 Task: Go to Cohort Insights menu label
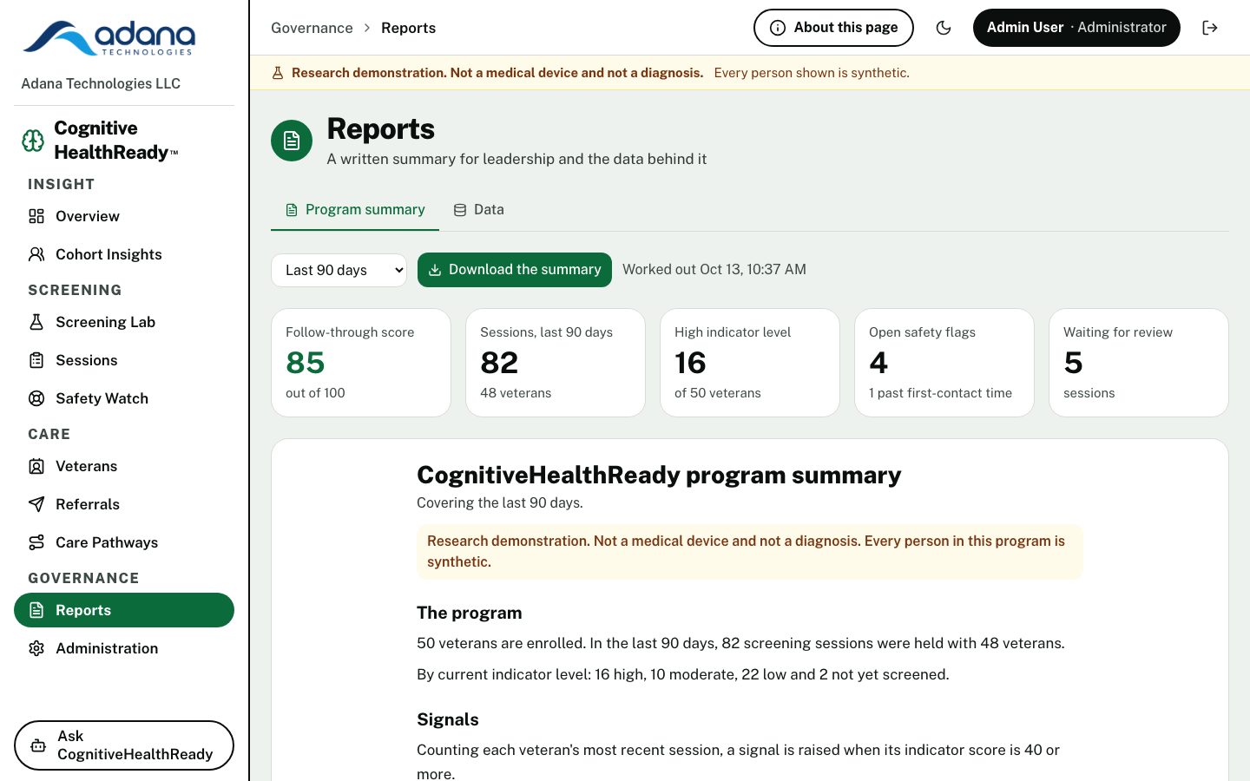[109, 254]
